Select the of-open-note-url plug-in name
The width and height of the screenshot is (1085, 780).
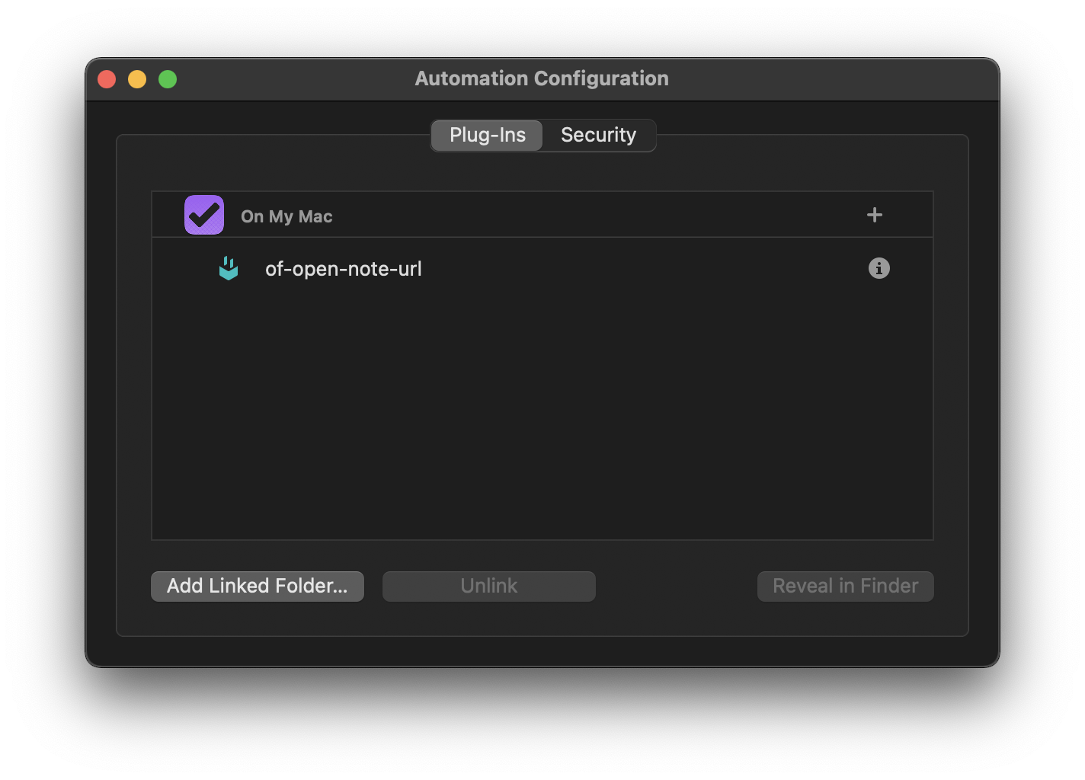click(343, 269)
